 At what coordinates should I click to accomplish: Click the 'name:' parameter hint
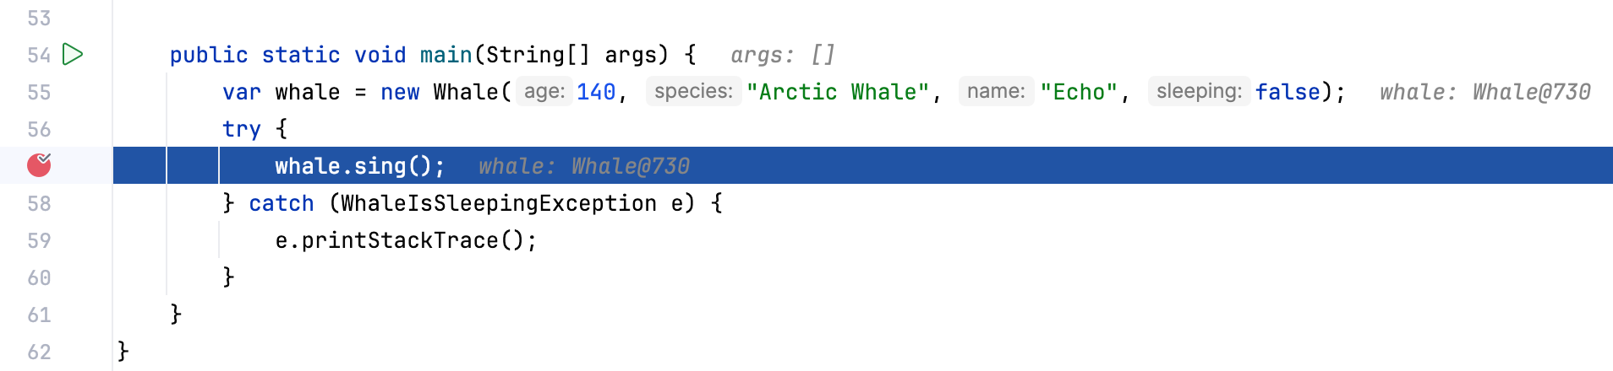tap(995, 91)
